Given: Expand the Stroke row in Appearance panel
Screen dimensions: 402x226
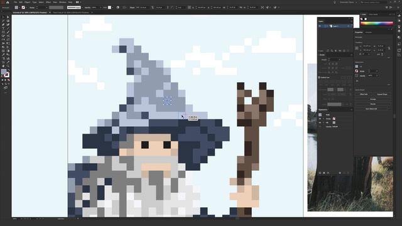Looking at the screenshot, I should point(323,119).
